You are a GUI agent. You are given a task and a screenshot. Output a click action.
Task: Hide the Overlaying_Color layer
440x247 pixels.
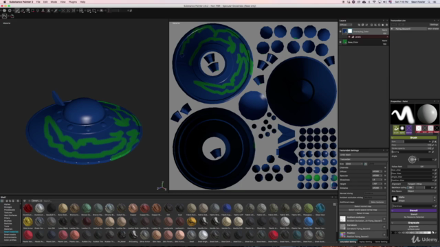click(340, 32)
